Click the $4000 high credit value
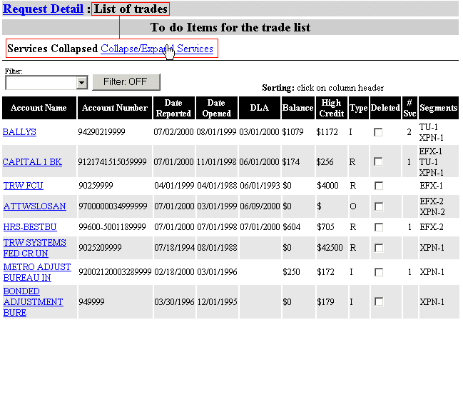463x405 pixels. point(327,186)
